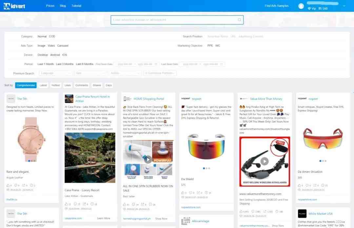
Task: Click the Allocarrelage logo avatar
Action: coord(186,221)
